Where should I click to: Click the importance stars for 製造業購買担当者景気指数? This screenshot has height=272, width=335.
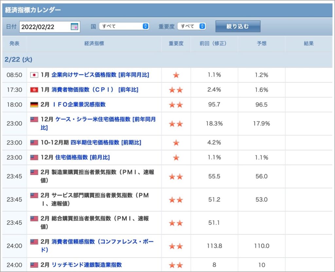coord(176,177)
